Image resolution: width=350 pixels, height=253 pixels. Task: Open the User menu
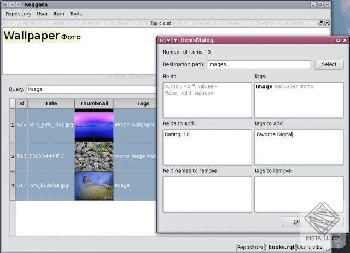coord(42,14)
